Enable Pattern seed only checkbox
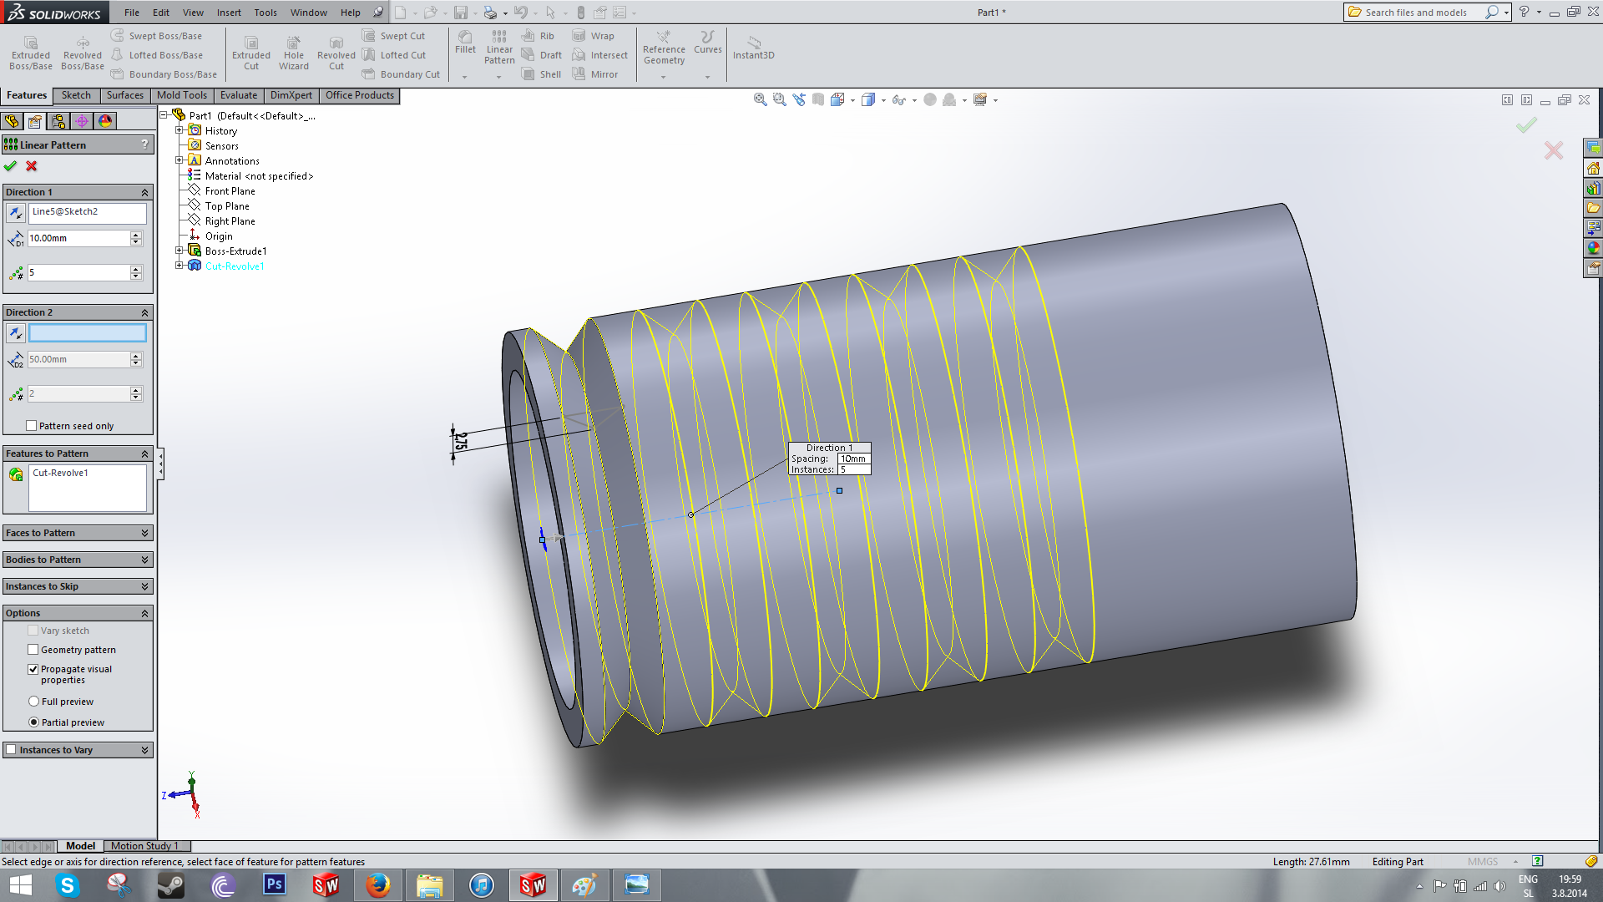1603x902 pixels. (x=32, y=426)
